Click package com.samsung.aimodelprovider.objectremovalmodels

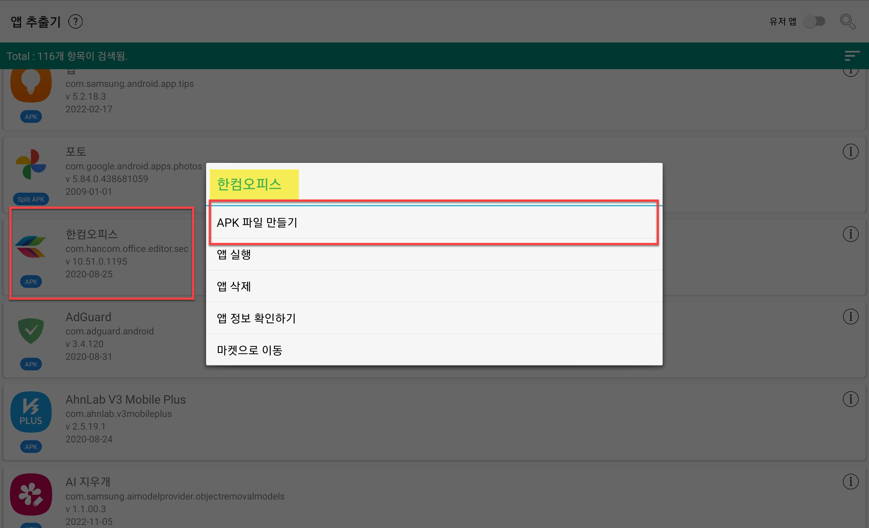click(x=175, y=496)
